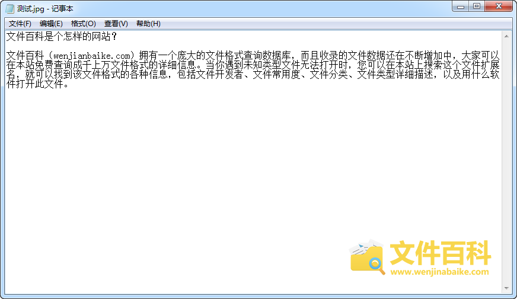Maximize the 记事本 window
This screenshot has height=299, width=517.
(477, 7)
